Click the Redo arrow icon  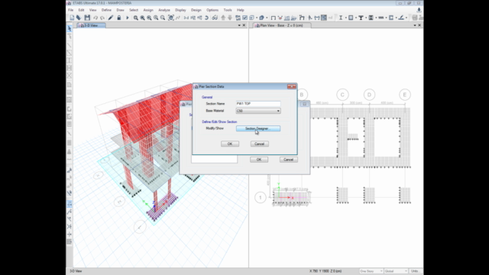(102, 18)
